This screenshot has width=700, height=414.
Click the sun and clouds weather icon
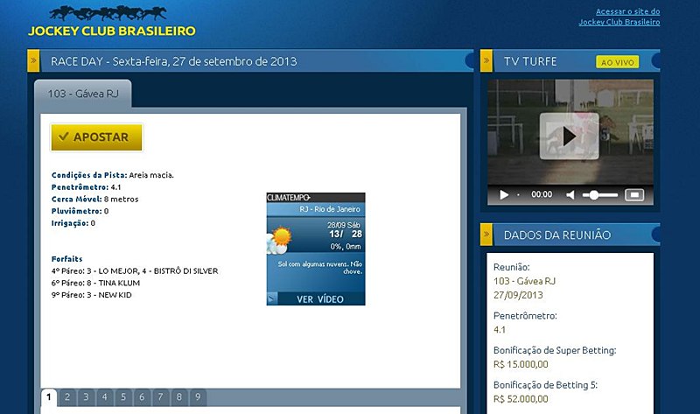[x=278, y=241]
